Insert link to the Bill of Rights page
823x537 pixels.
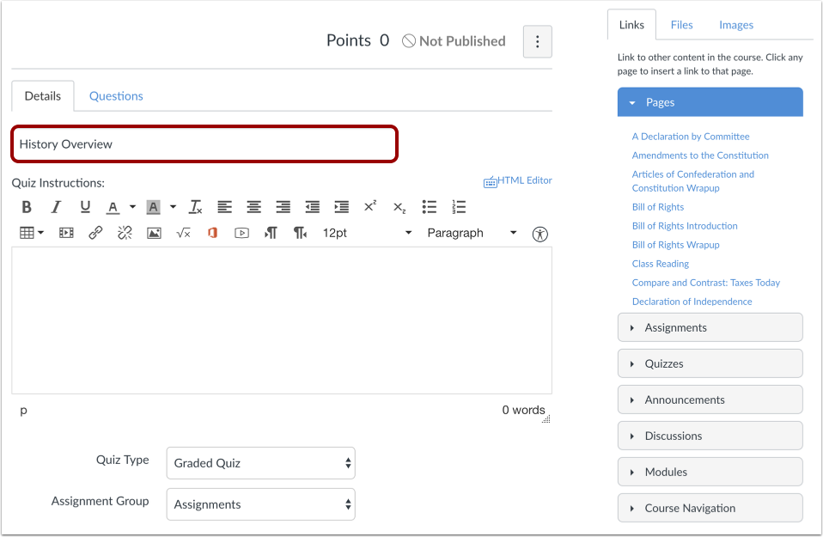coord(658,207)
